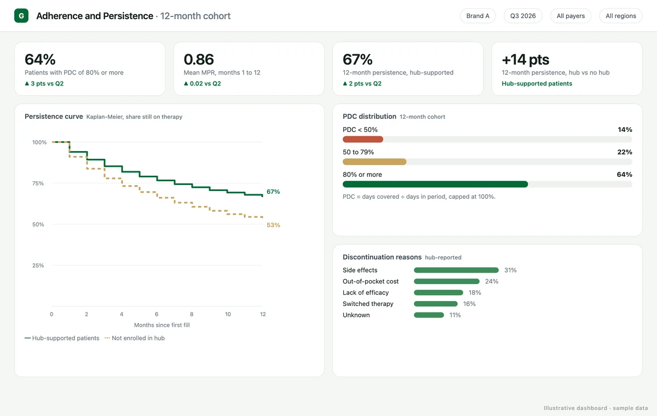The height and width of the screenshot is (416, 657).
Task: Click the Lack of efficacy row label
Action: coord(366,293)
